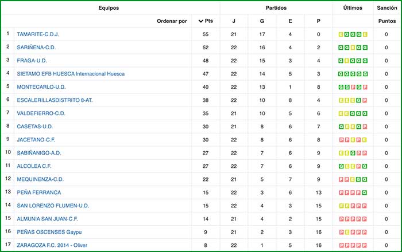This screenshot has width=402, height=252.
Task: Sort table by J matches played column
Action: click(233, 21)
